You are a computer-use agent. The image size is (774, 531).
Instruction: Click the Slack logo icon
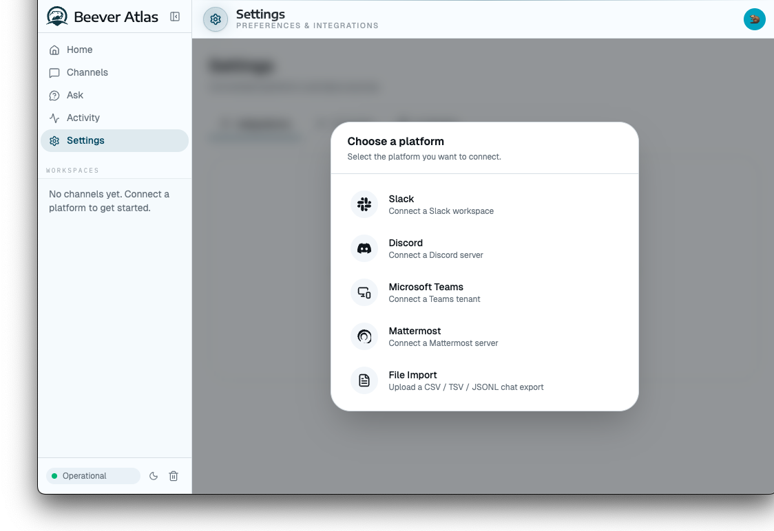pyautogui.click(x=364, y=204)
